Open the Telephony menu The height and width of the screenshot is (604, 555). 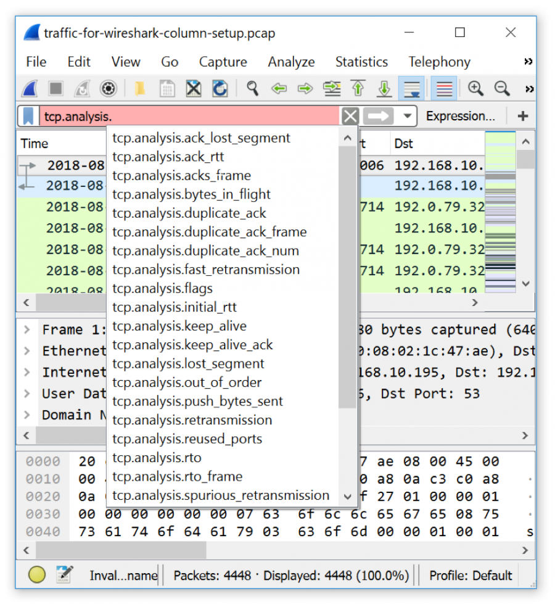pyautogui.click(x=439, y=62)
